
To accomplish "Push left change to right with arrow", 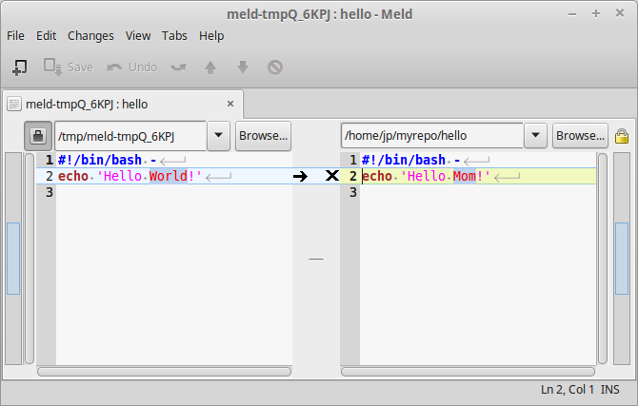I will [x=300, y=176].
